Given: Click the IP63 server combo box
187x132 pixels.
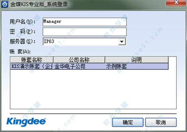Looking at the screenshot, I should click(x=84, y=42).
